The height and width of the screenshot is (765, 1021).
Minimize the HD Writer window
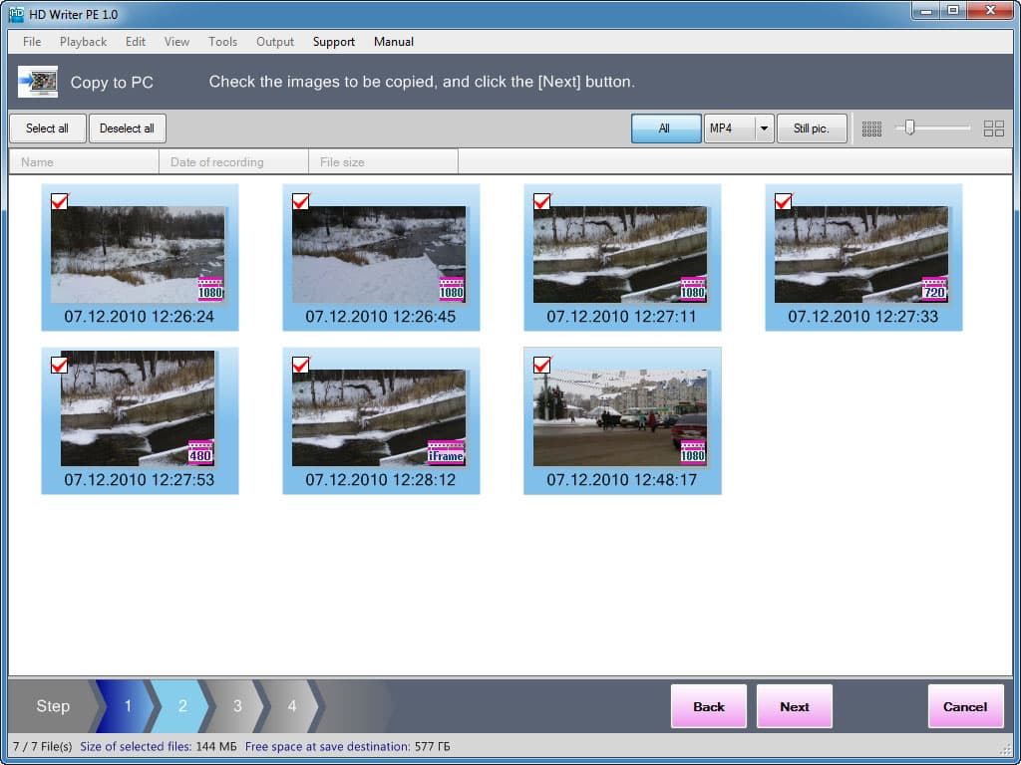tap(926, 10)
